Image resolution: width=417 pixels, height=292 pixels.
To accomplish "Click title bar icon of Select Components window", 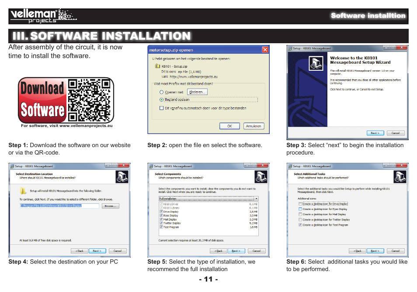I will pos(151,166).
